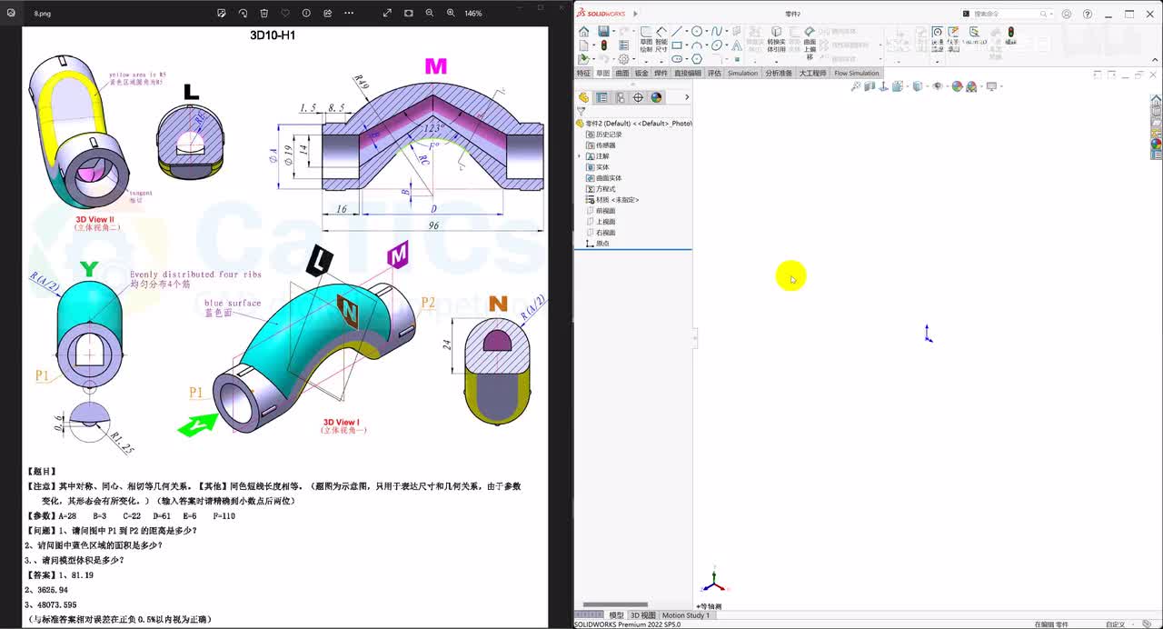Select the Spline sketch tool
Viewport: 1163px width, 629px height.
pos(717,31)
